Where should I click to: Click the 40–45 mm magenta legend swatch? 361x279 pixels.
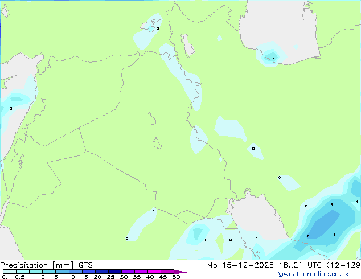point(154,272)
